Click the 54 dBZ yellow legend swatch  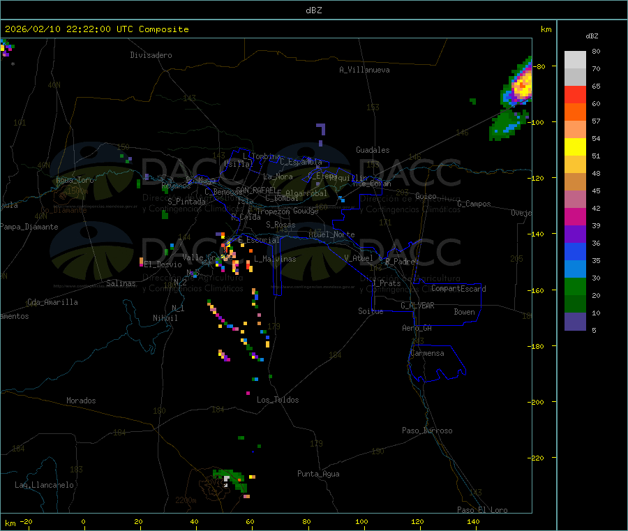(575, 147)
